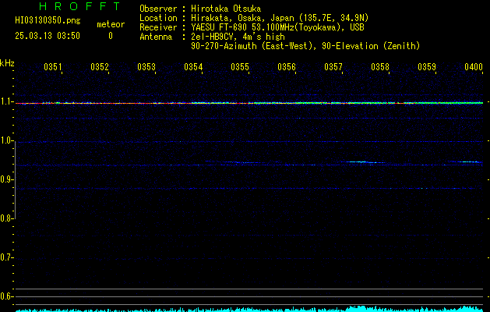Viewport: 490px width, 312px height.
Task: Click time marker 0356
Action: [x=287, y=66]
